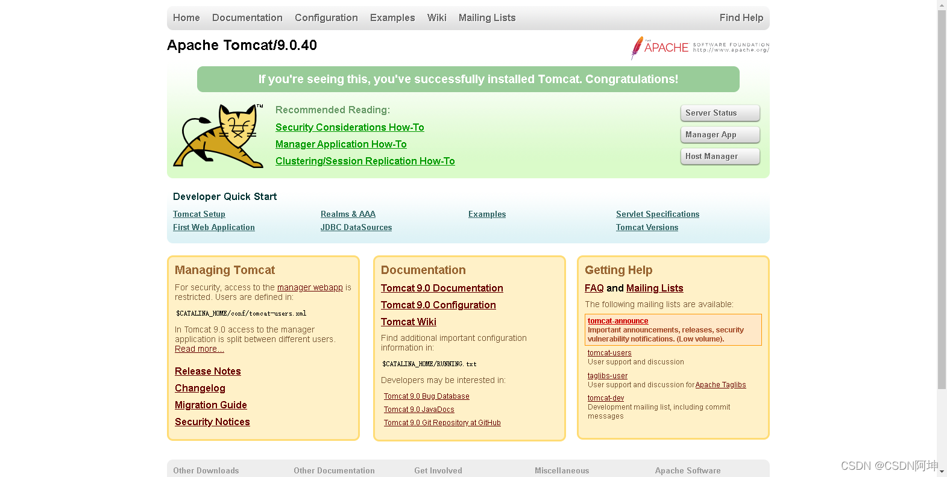Viewport: 947px width, 477px height.
Task: Click the Apache Tomcat/9.0.40 page heading
Action: pyautogui.click(x=242, y=45)
